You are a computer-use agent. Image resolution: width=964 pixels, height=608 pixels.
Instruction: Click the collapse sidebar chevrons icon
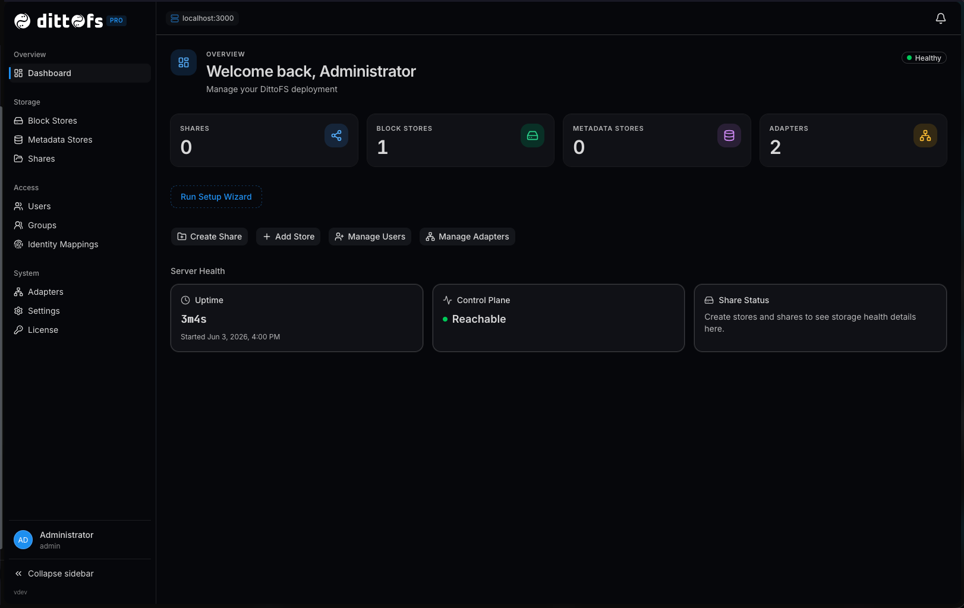(x=18, y=574)
